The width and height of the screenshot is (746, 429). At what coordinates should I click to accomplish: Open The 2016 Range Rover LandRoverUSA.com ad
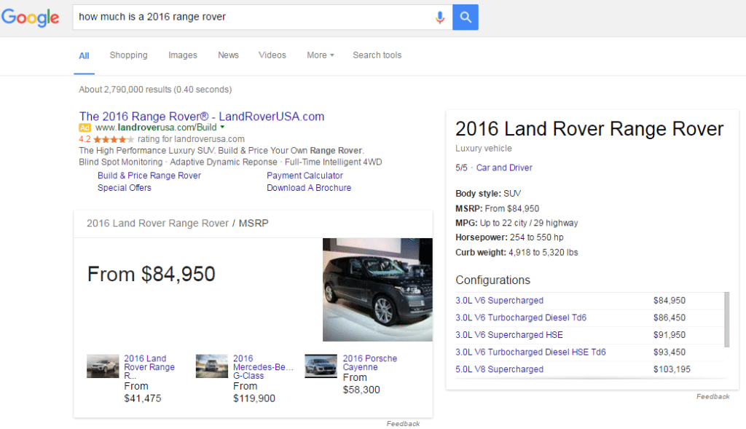[202, 117]
